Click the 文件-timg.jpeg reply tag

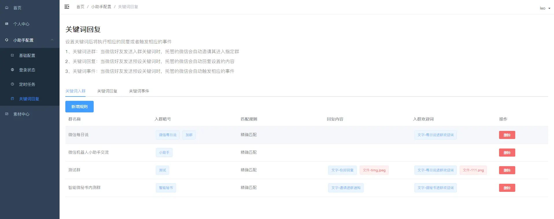[x=374, y=170]
